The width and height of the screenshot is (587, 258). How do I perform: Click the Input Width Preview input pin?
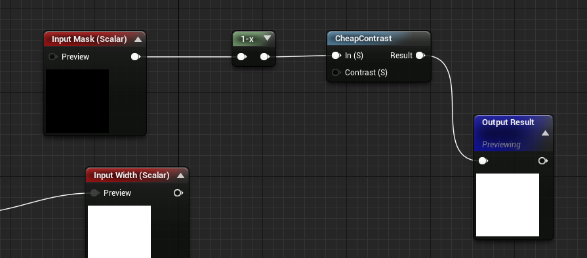coord(94,193)
